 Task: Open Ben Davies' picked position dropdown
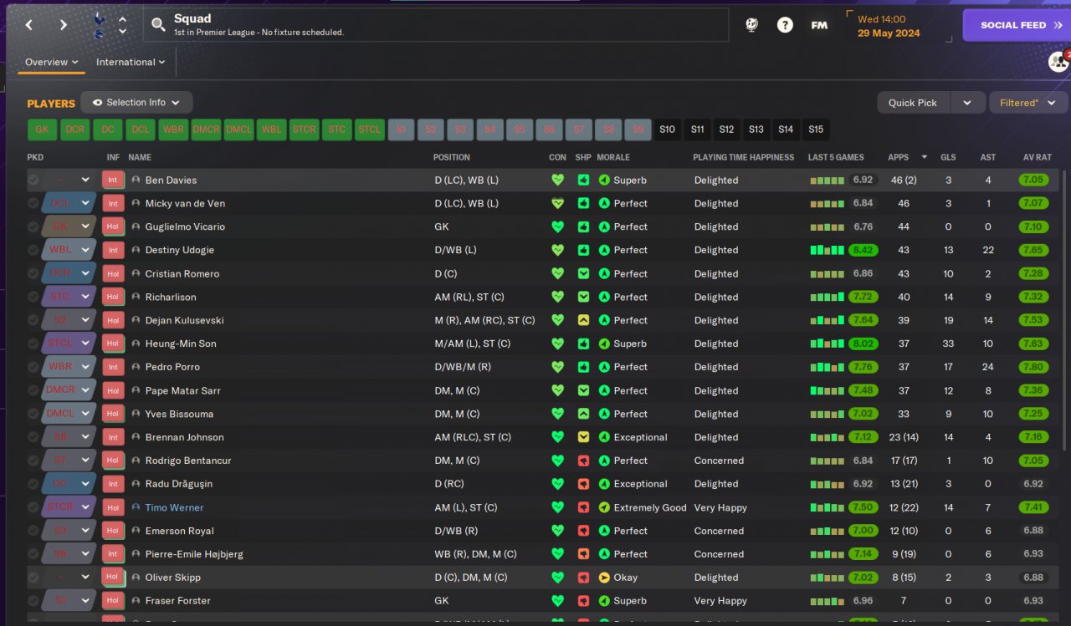tap(69, 180)
